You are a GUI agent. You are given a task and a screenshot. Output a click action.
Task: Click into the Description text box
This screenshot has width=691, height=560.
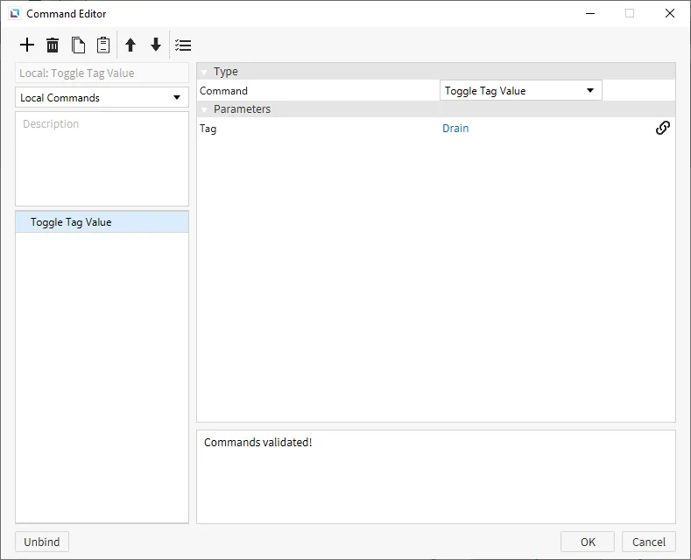tap(102, 158)
